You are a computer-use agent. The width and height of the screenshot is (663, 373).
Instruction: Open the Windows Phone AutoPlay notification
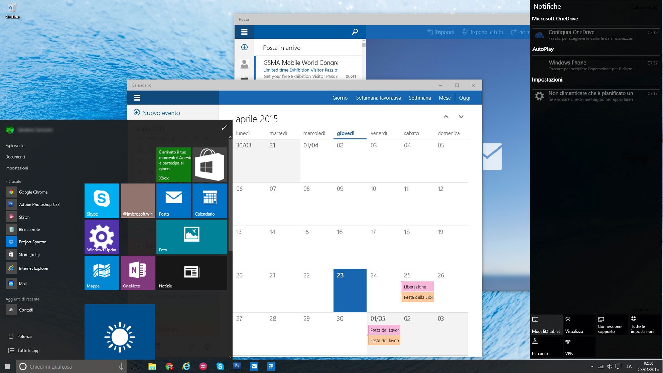pyautogui.click(x=596, y=65)
